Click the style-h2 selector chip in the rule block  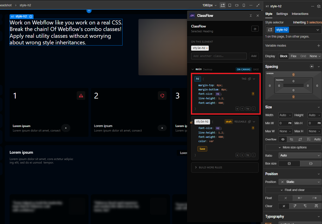(x=202, y=122)
